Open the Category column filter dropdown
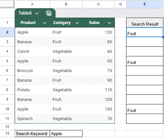164x138 pixels. coord(77,23)
